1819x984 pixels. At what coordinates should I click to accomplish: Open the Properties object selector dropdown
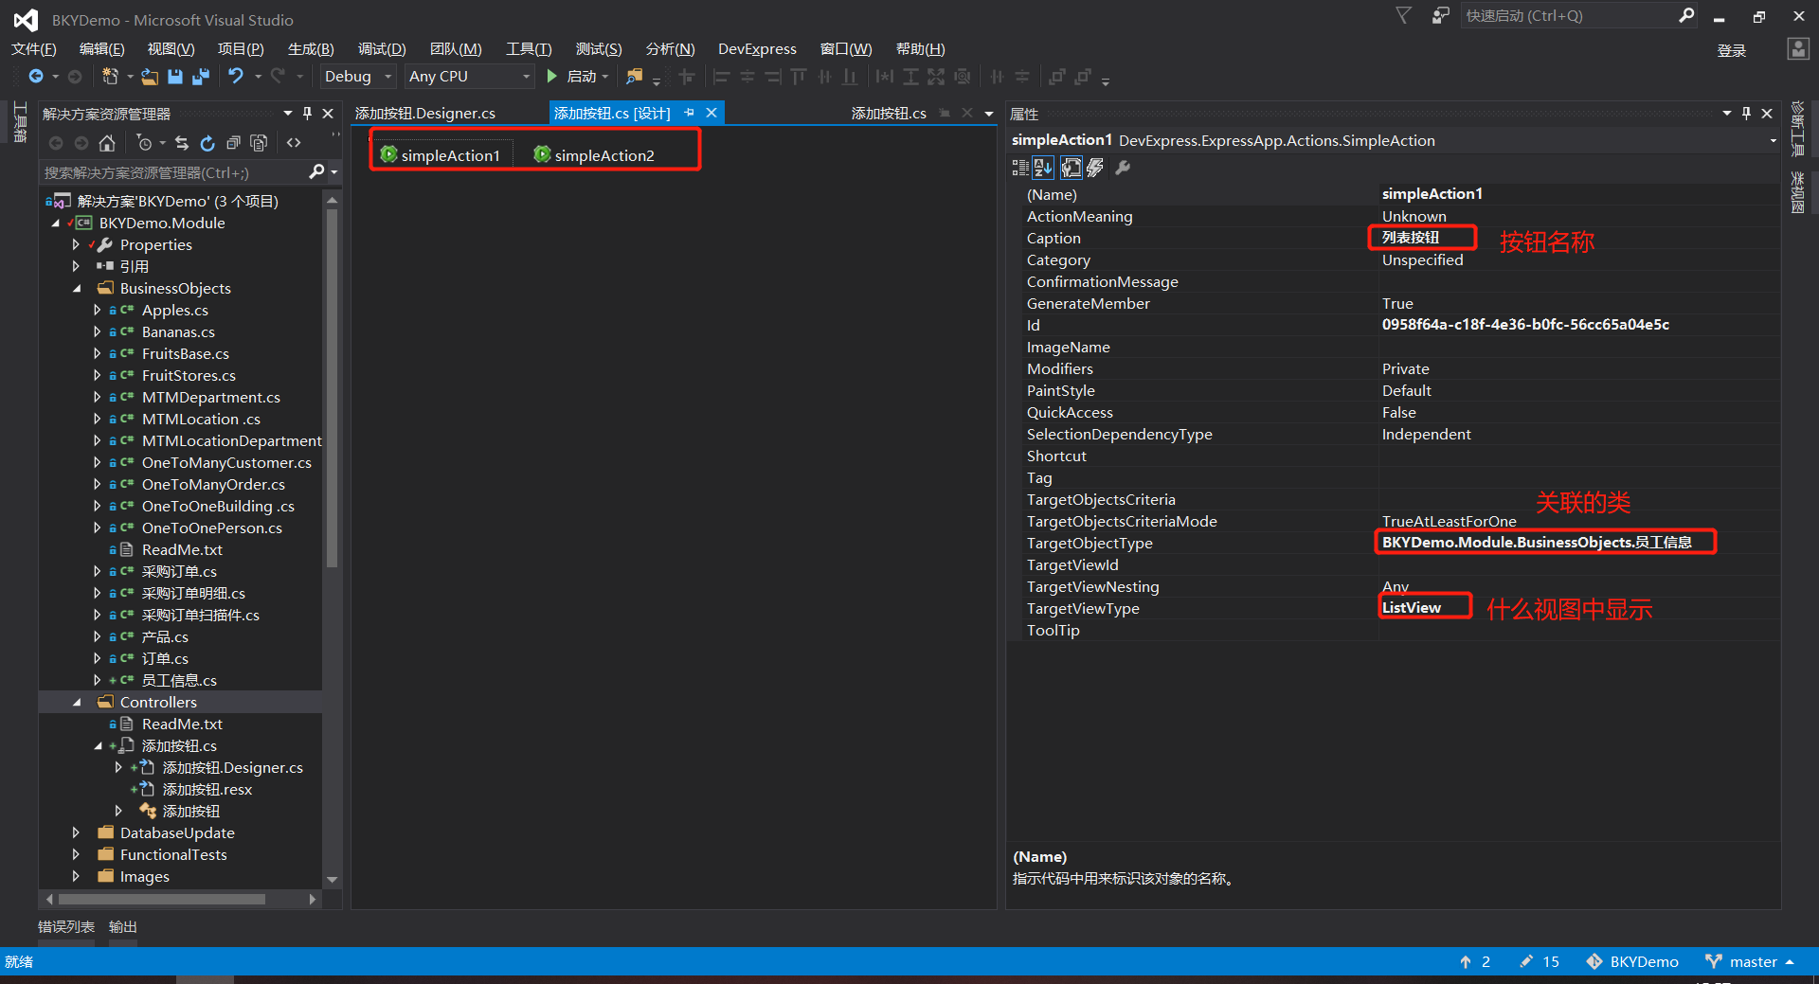click(1773, 141)
